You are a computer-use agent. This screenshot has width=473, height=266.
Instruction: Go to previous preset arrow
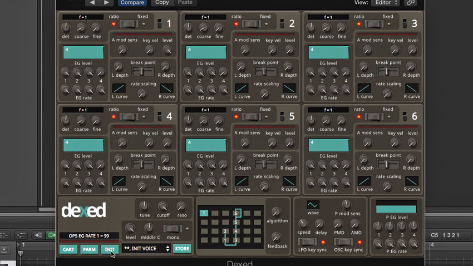point(92,3)
